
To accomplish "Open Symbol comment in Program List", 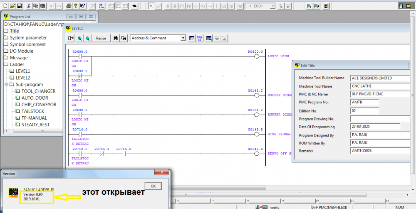I will point(28,44).
